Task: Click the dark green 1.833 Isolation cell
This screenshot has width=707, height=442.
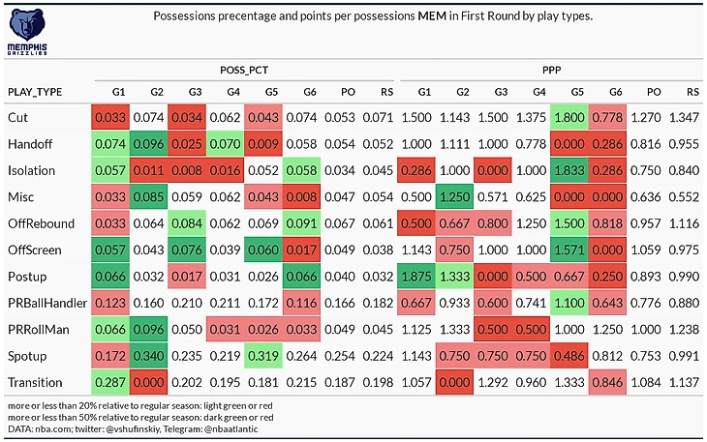Action: point(577,170)
